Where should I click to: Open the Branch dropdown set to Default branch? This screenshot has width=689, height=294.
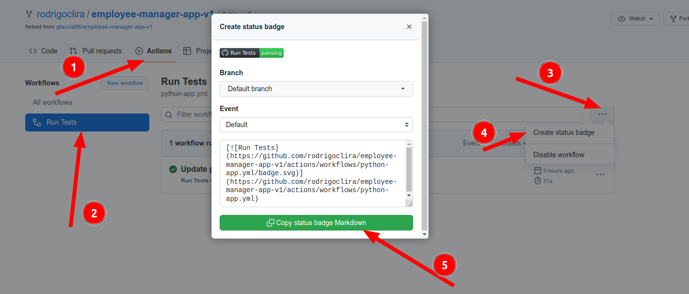(x=316, y=89)
